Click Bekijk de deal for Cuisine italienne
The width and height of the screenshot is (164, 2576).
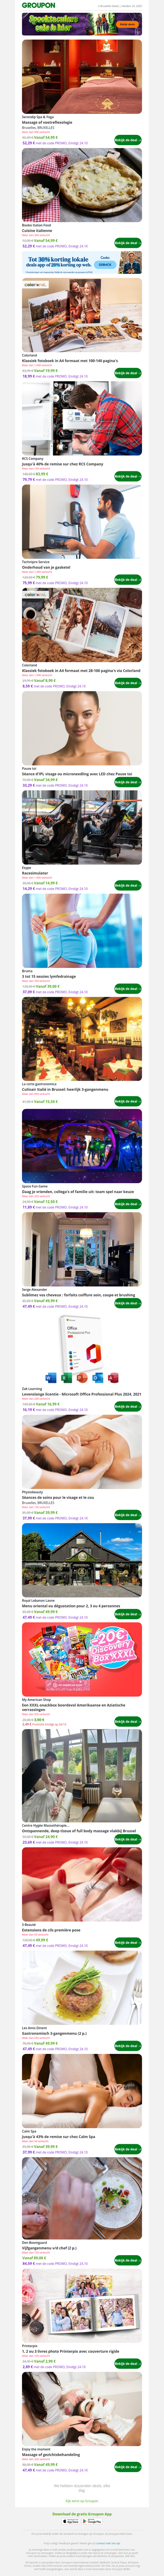tap(127, 243)
